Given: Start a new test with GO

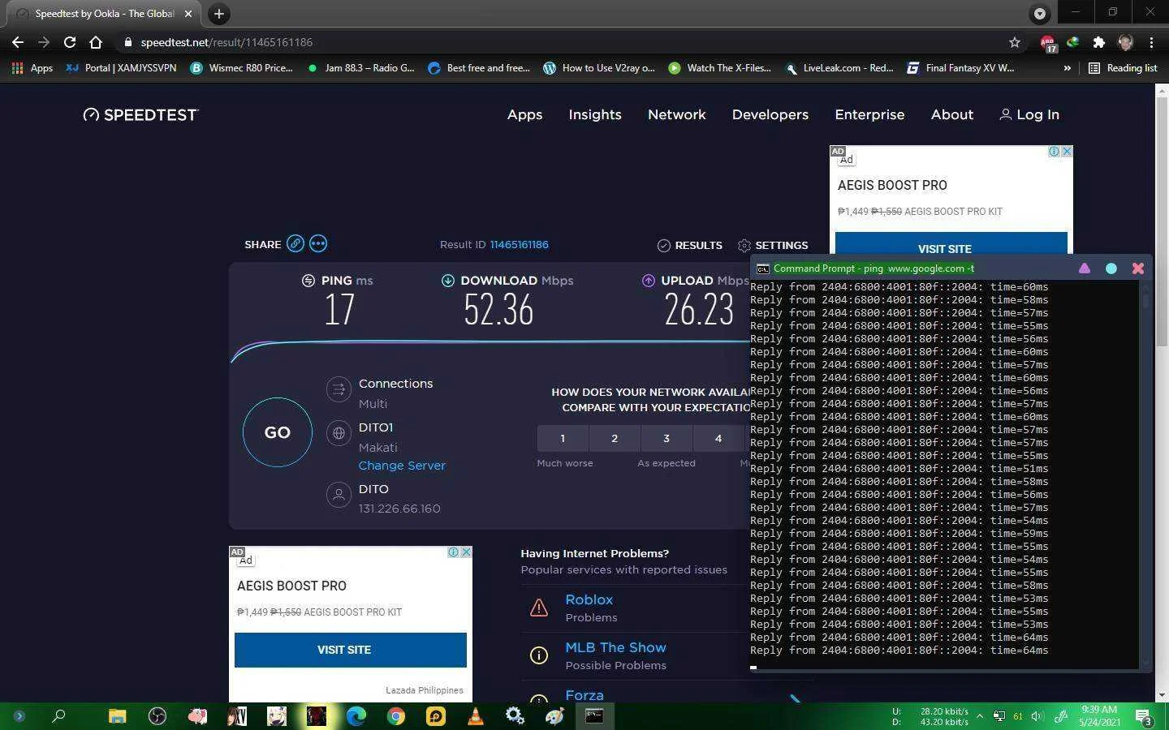Looking at the screenshot, I should (x=278, y=432).
